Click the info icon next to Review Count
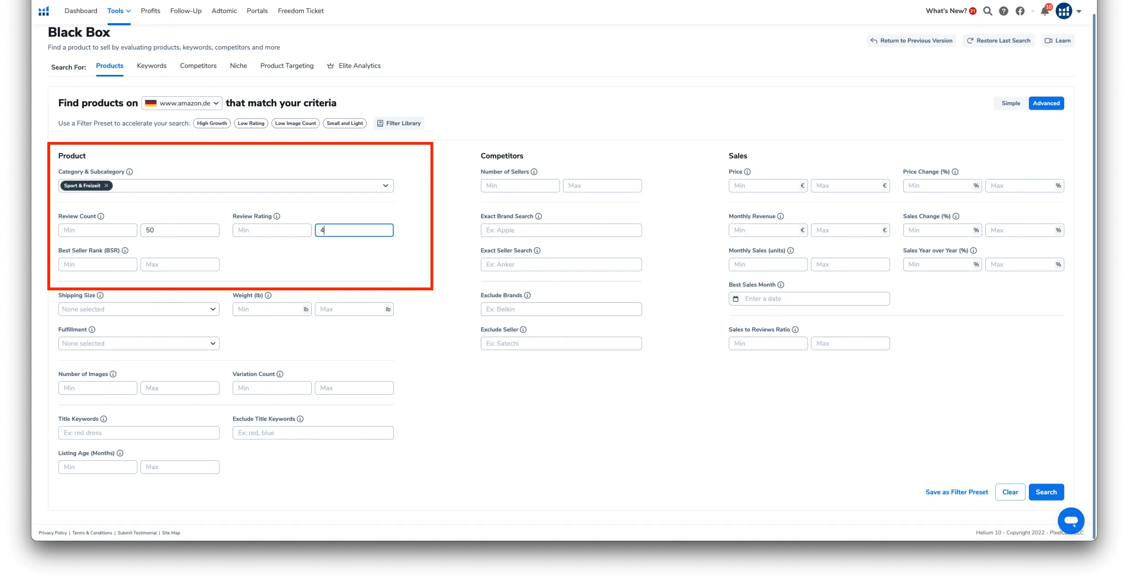 coord(101,216)
